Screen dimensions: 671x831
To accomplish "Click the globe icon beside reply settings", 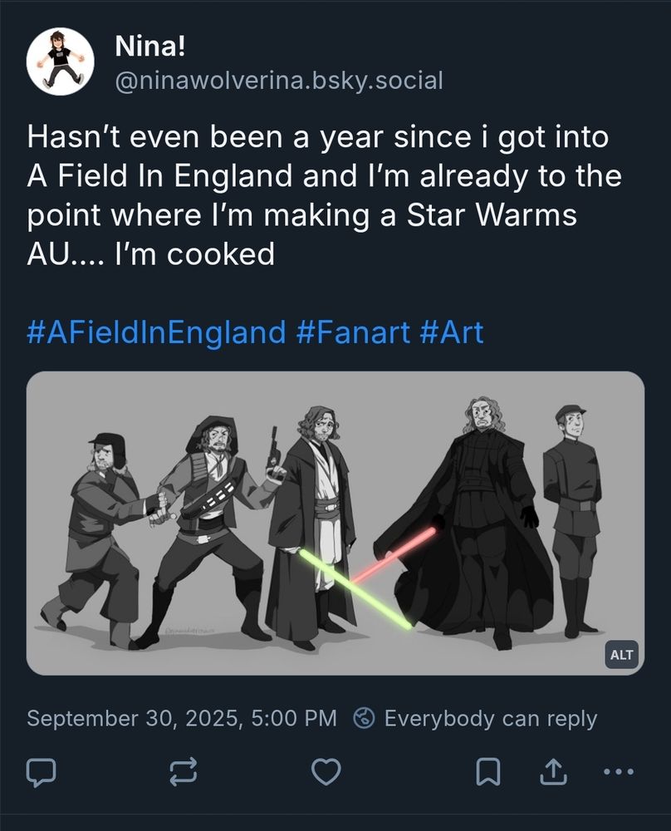I will 365,718.
